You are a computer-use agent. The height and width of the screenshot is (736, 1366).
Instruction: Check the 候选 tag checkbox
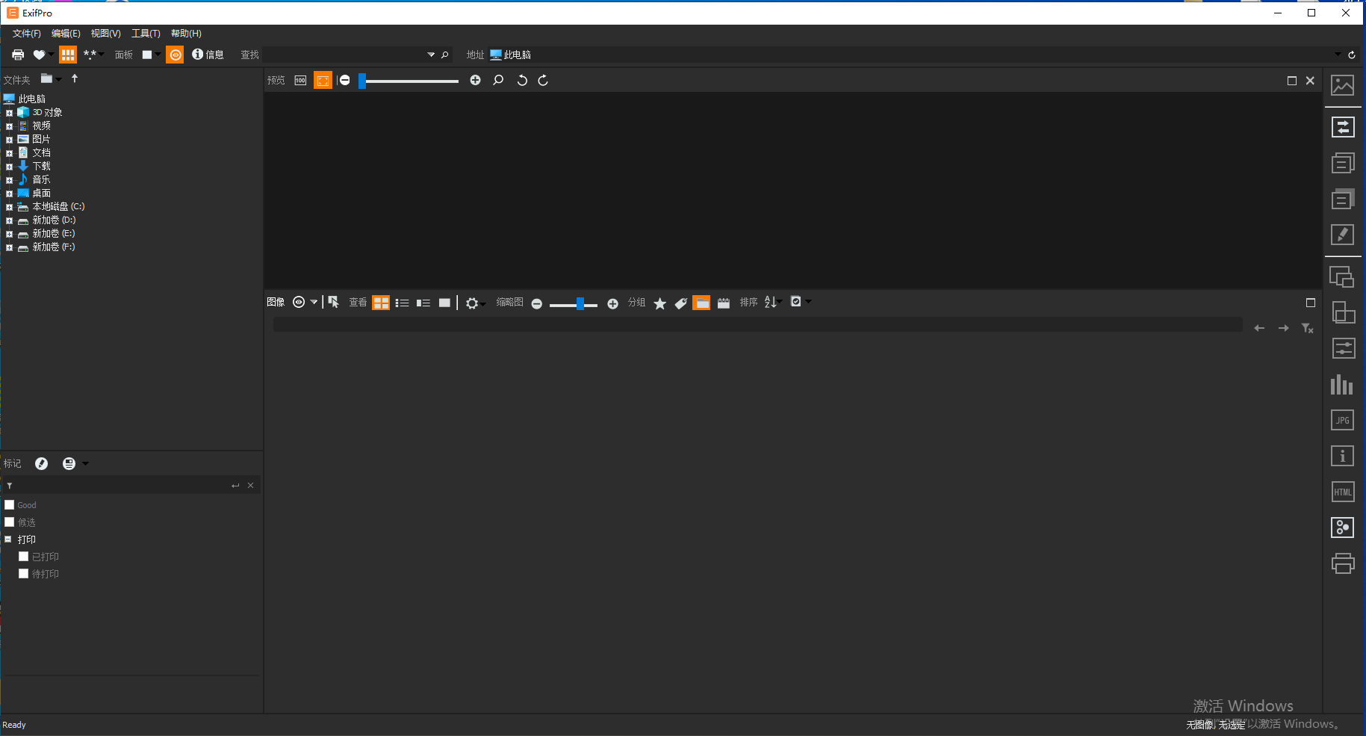10,522
